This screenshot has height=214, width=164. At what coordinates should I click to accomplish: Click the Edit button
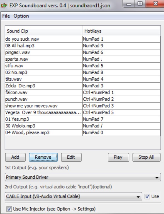point(71,157)
